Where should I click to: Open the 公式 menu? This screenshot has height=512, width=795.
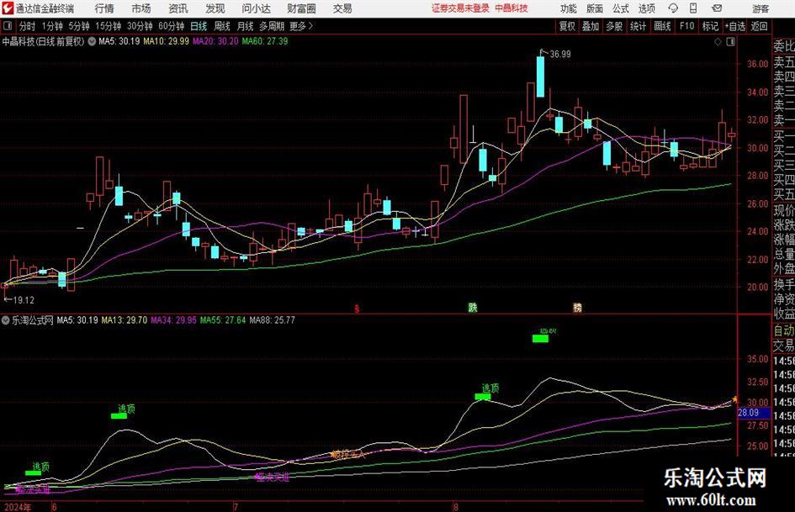tap(621, 8)
